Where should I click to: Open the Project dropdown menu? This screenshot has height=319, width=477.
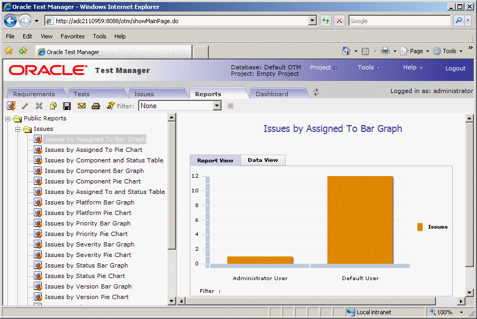pyautogui.click(x=324, y=67)
